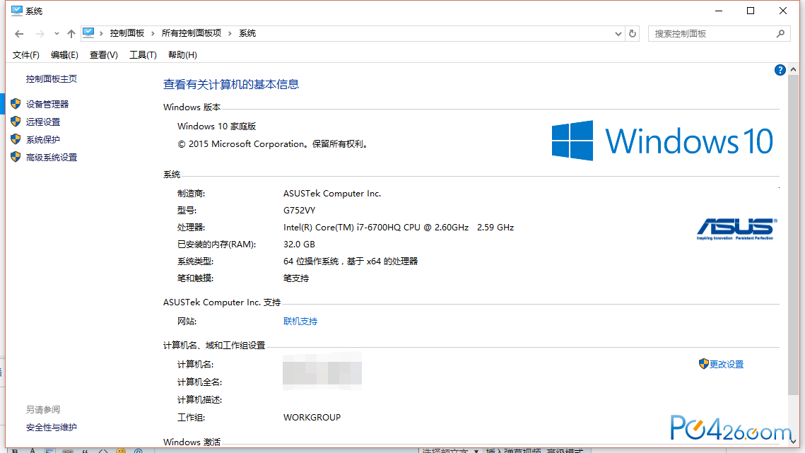The height and width of the screenshot is (453, 805).
Task: Expand the chevron before 控制面板 breadcrumb
Action: point(102,33)
